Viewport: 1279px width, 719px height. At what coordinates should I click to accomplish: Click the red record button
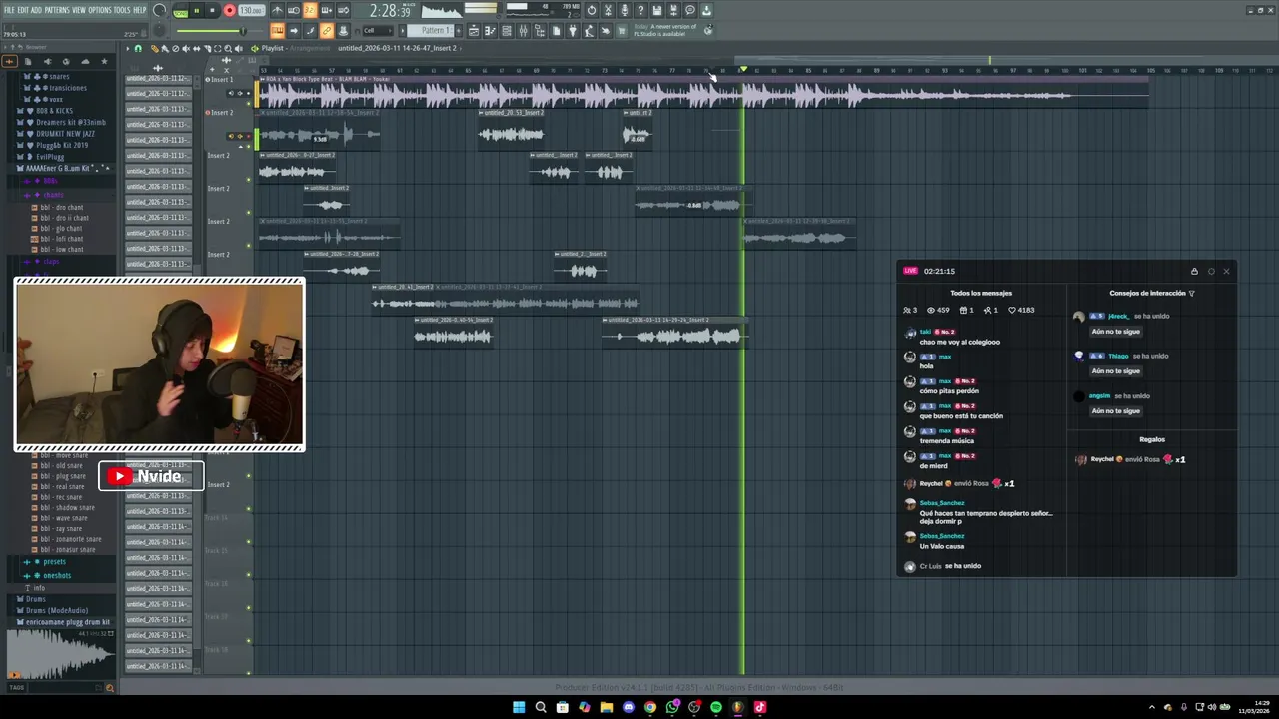pyautogui.click(x=229, y=11)
